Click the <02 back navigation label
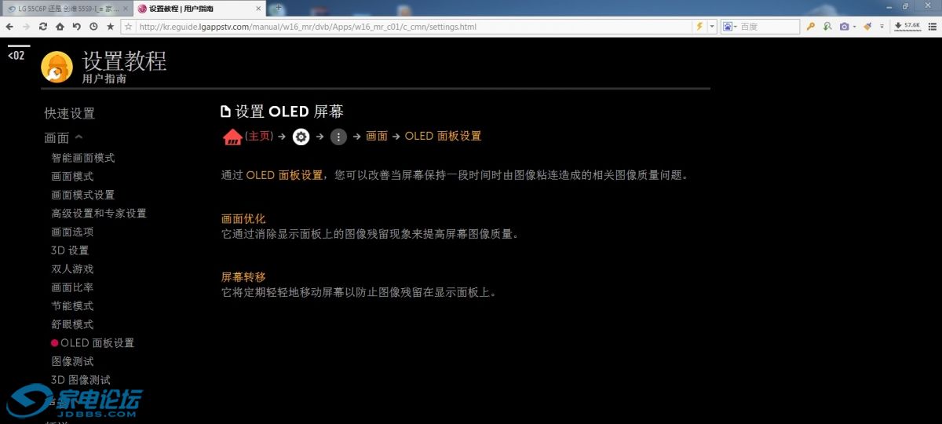The height and width of the screenshot is (424, 942). 16,56
